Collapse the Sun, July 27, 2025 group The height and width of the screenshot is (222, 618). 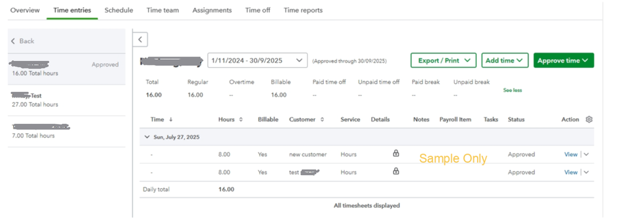[x=147, y=137]
